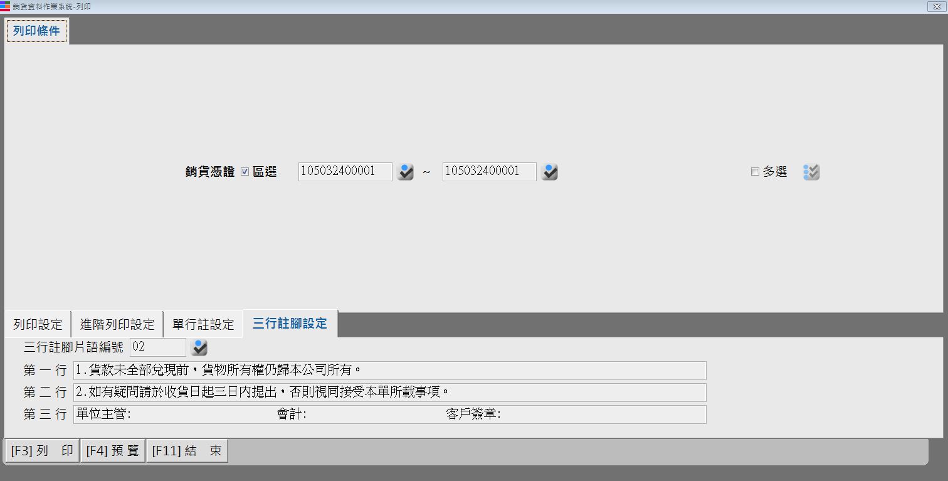Screen dimensions: 948x481
Task: Click the app icon in title bar
Action: (x=5, y=6)
